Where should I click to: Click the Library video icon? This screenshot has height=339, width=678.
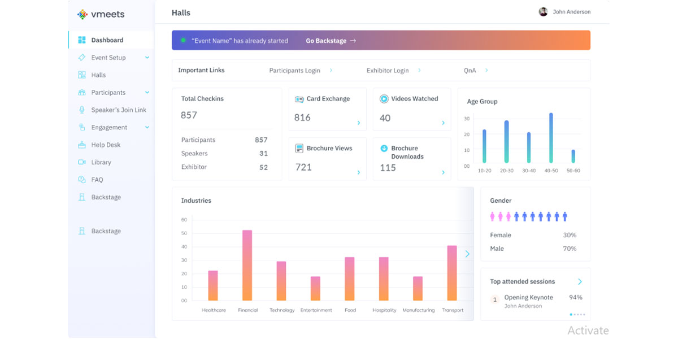pos(82,163)
